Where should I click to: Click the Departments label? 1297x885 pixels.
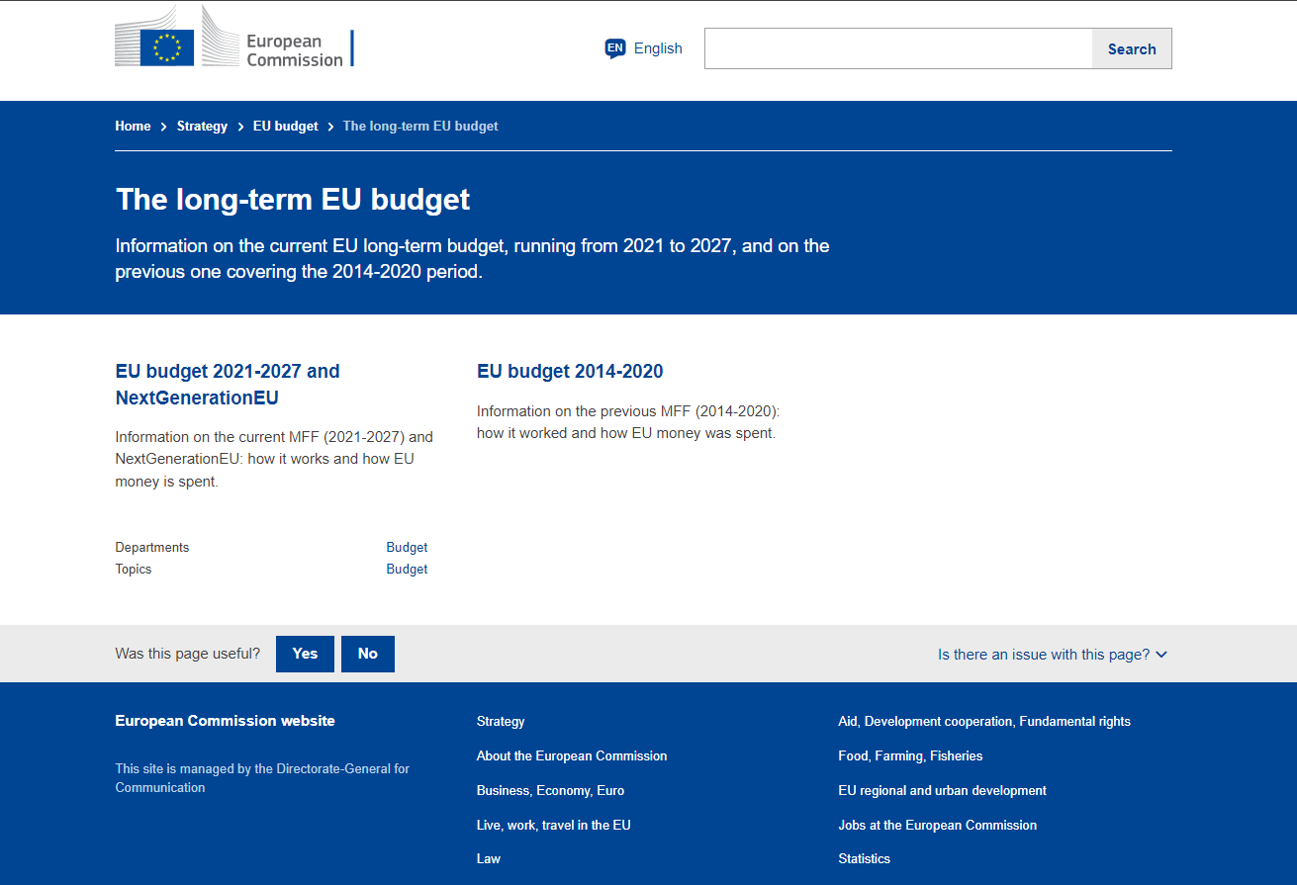(x=151, y=547)
